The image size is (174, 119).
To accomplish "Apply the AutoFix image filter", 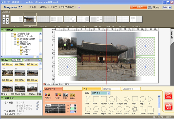I will (48, 96).
